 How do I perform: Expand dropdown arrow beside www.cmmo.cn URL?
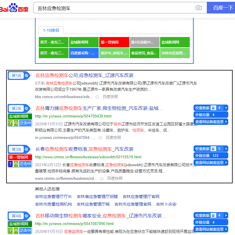[102, 179]
